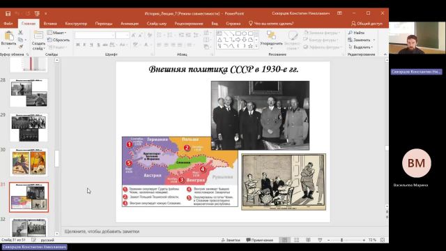Select the triangle shape in gallery
Viewport: 446px width, 251px height.
point(220,40)
